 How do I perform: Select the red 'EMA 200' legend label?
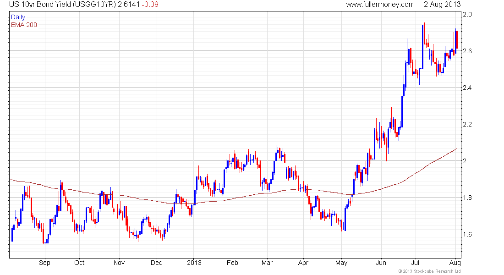point(24,25)
